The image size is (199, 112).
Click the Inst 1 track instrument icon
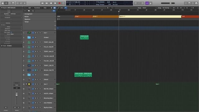click(x=29, y=33)
